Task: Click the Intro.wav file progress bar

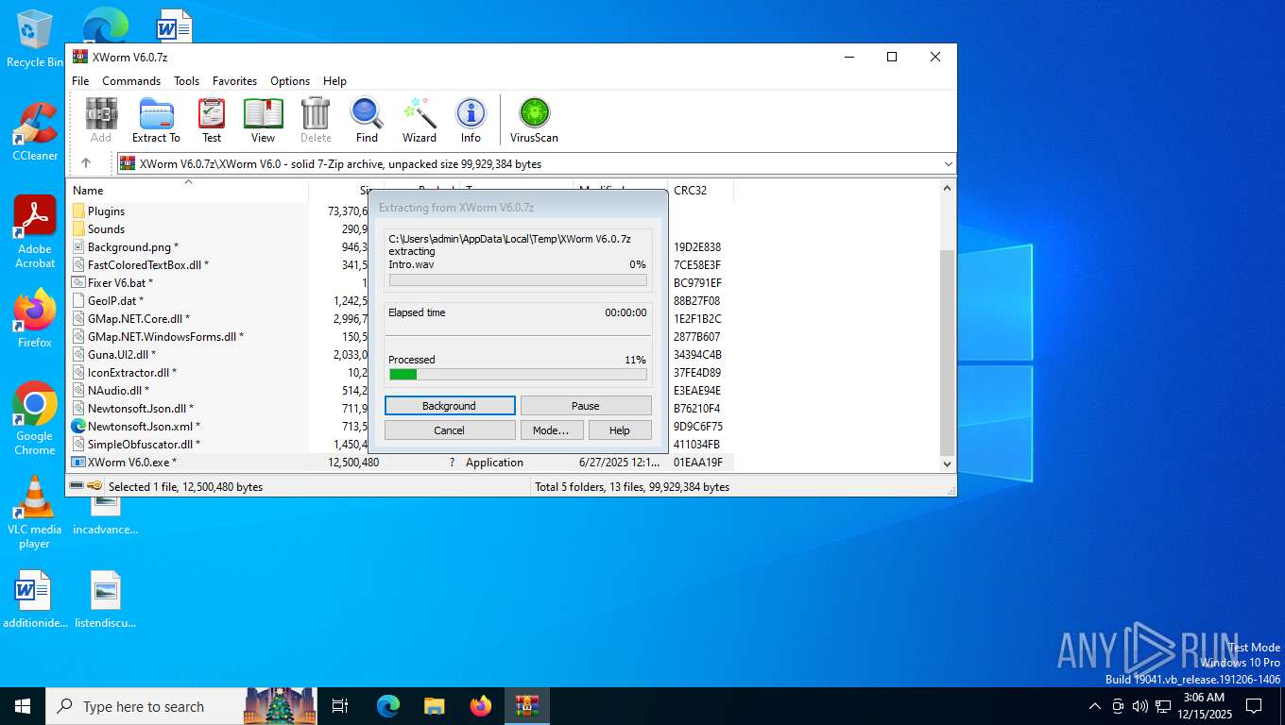Action: [518, 280]
